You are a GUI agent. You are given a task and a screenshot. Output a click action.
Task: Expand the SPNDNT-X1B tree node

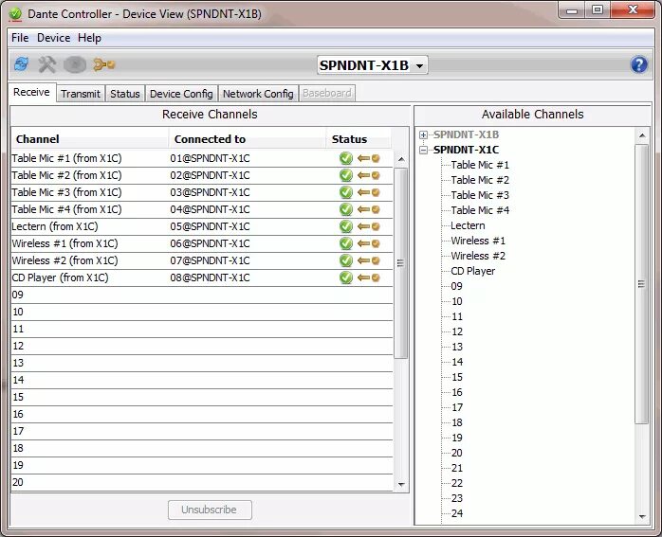423,134
